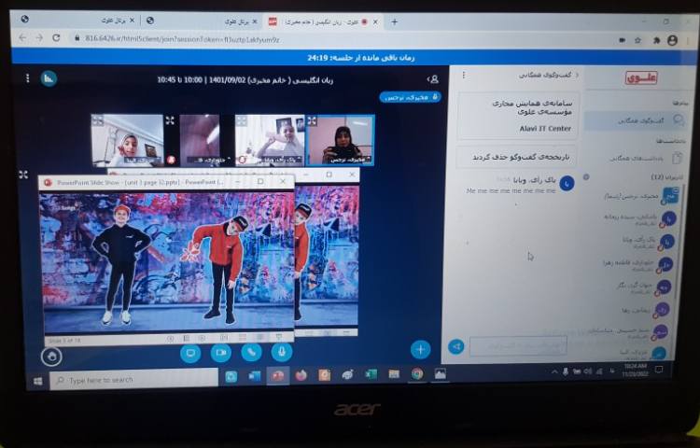Viewport: 700px width, 448px height.
Task: Switch to the middle Chrome tab
Action: coord(203,21)
